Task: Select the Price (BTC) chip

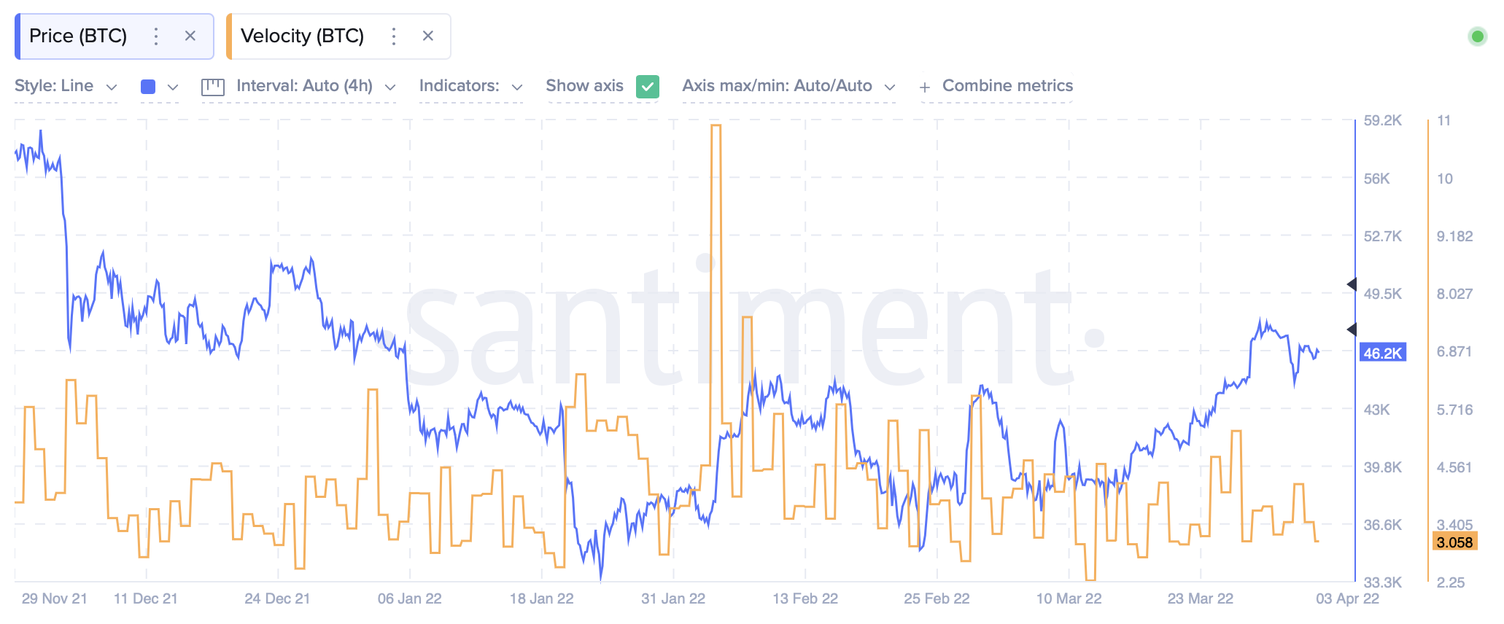Action: coord(77,36)
